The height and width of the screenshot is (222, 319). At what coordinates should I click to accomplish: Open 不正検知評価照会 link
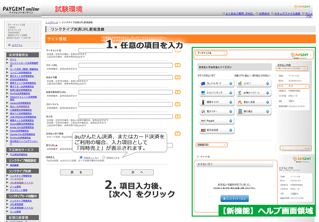click(x=19, y=154)
